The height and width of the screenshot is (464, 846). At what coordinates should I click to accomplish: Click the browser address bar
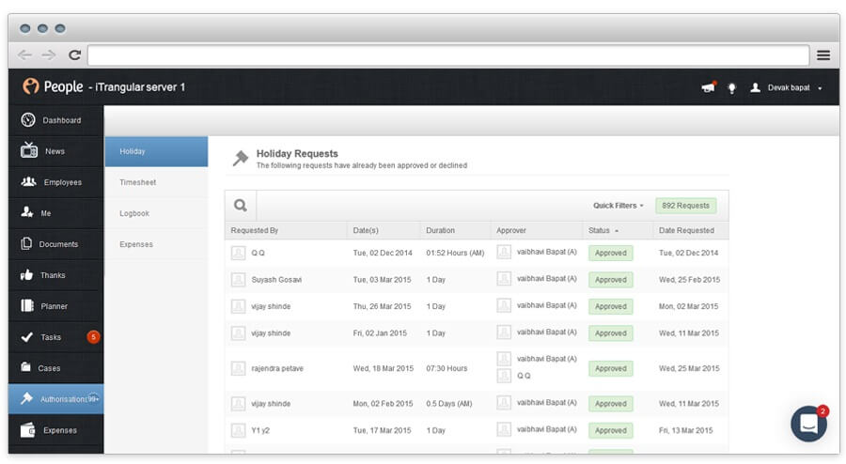[x=448, y=54]
